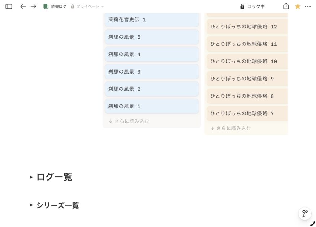Screen dimensions: 316x227
Task: Go back with the left arrow
Action: pos(23,6)
